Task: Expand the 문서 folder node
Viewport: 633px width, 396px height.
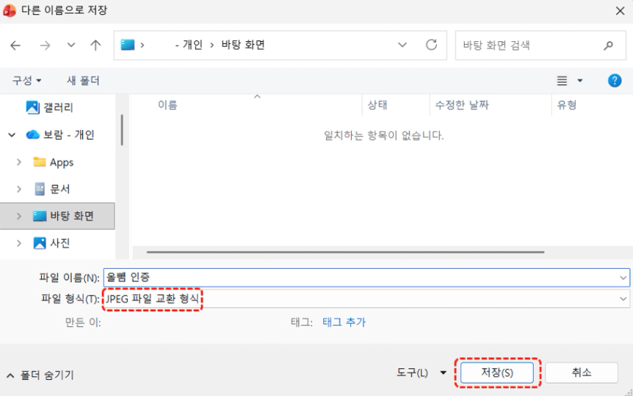Action: pos(19,189)
